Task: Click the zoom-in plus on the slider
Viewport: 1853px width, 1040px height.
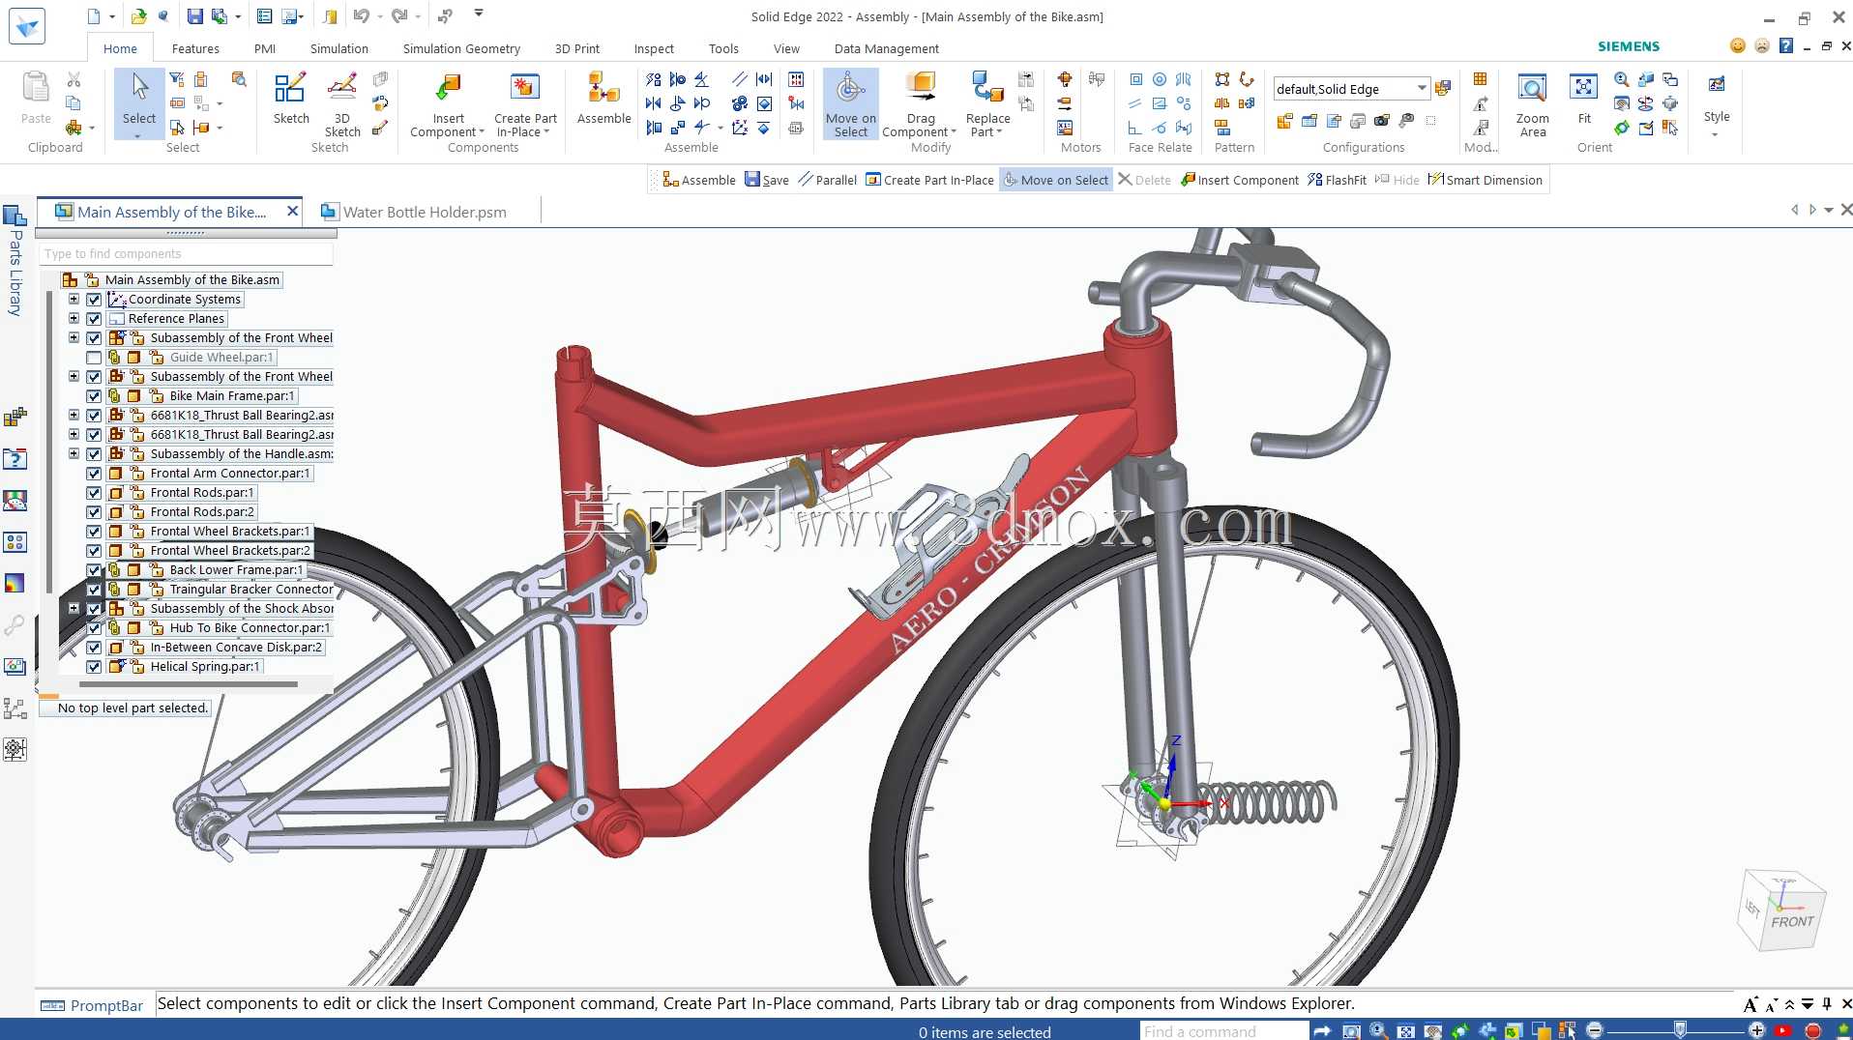Action: tap(1756, 1030)
